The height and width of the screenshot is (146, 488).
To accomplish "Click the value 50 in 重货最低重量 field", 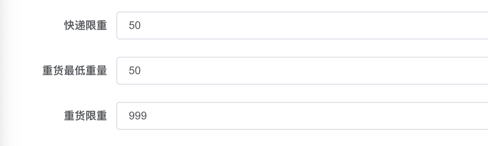I will click(135, 71).
